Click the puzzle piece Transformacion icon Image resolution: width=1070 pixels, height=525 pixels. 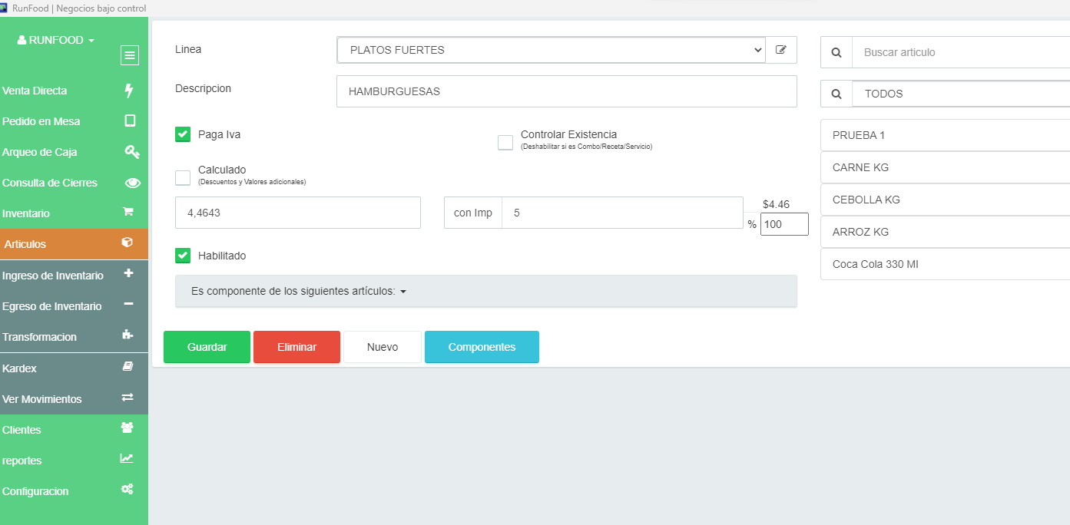coord(128,335)
